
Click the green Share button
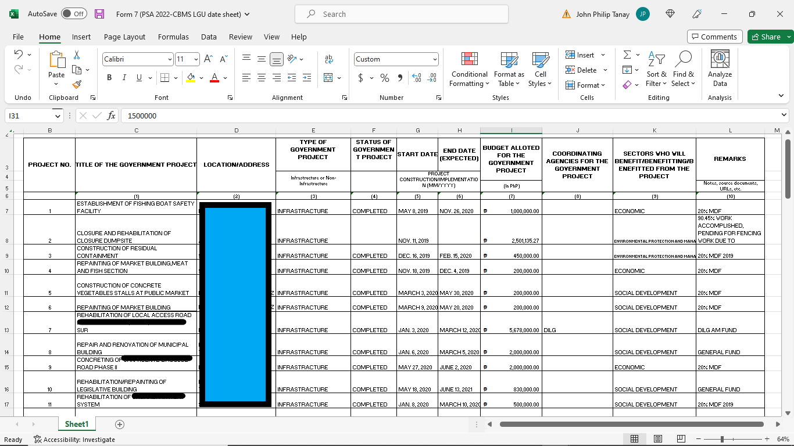(766, 37)
